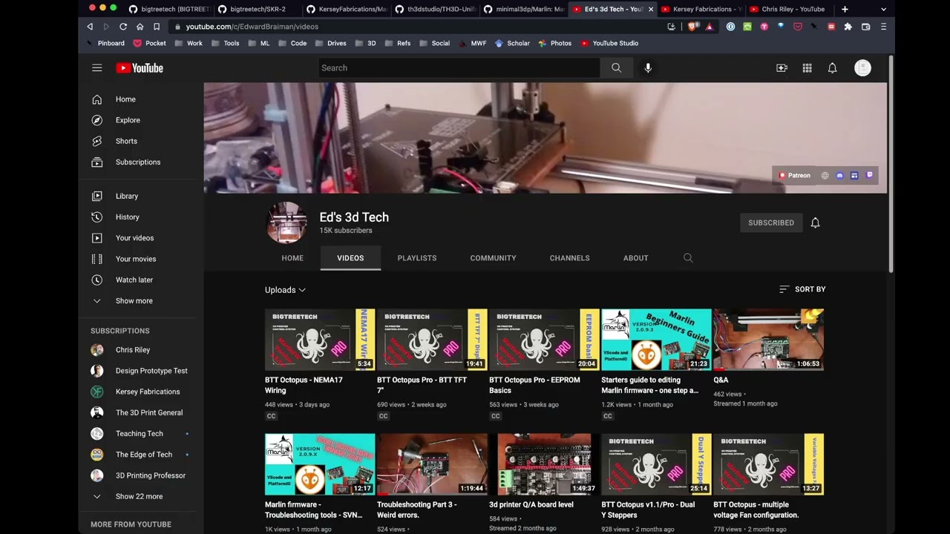Toggle the Subscribed button for Ed's 3d Tech

tap(771, 222)
